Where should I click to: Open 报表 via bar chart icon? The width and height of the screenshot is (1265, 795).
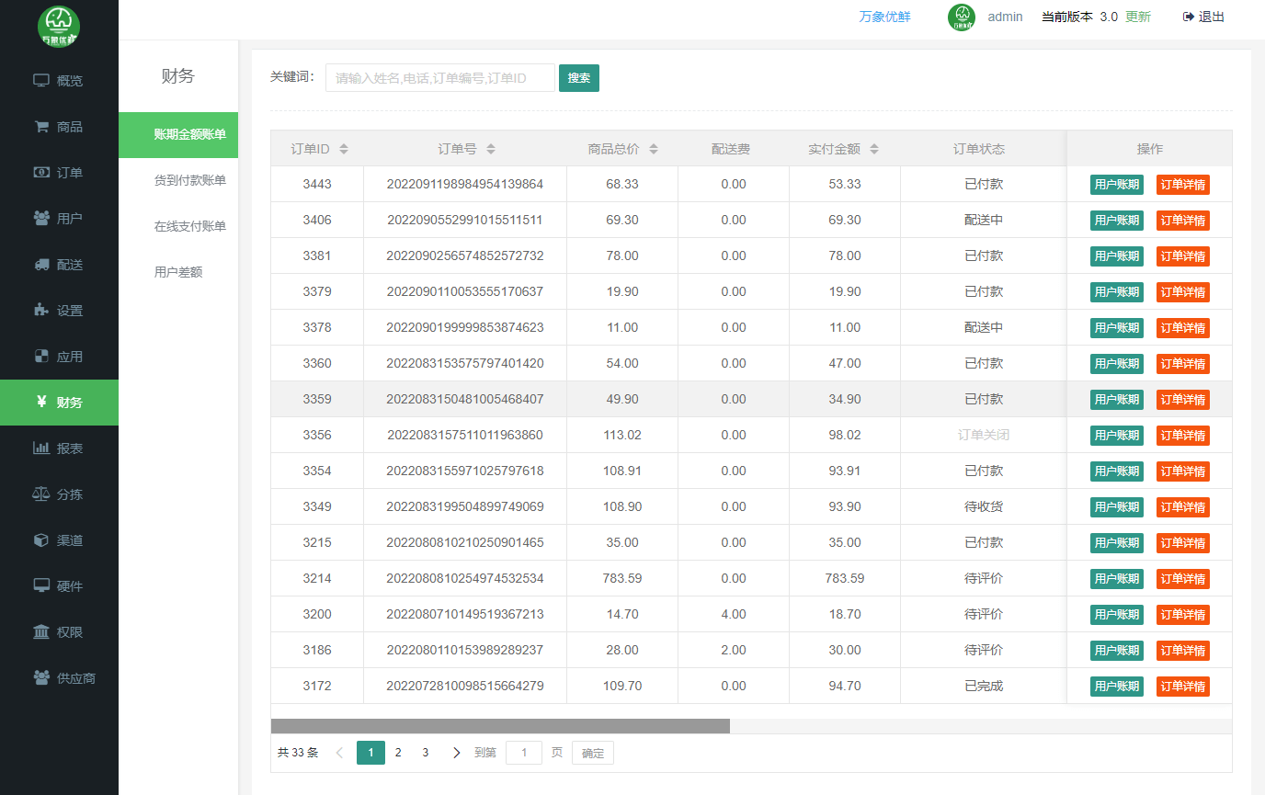41,449
